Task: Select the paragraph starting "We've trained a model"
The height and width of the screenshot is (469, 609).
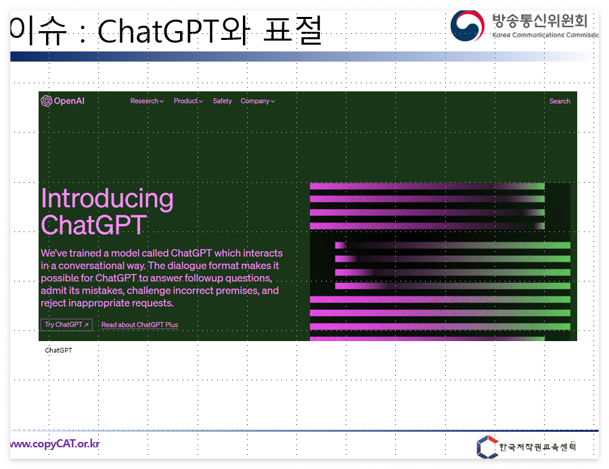Action: tap(162, 278)
